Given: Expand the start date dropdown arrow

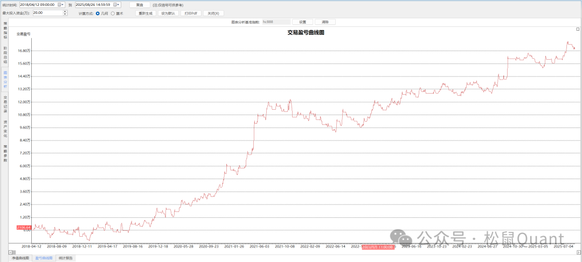Looking at the screenshot, I should 63,4.
